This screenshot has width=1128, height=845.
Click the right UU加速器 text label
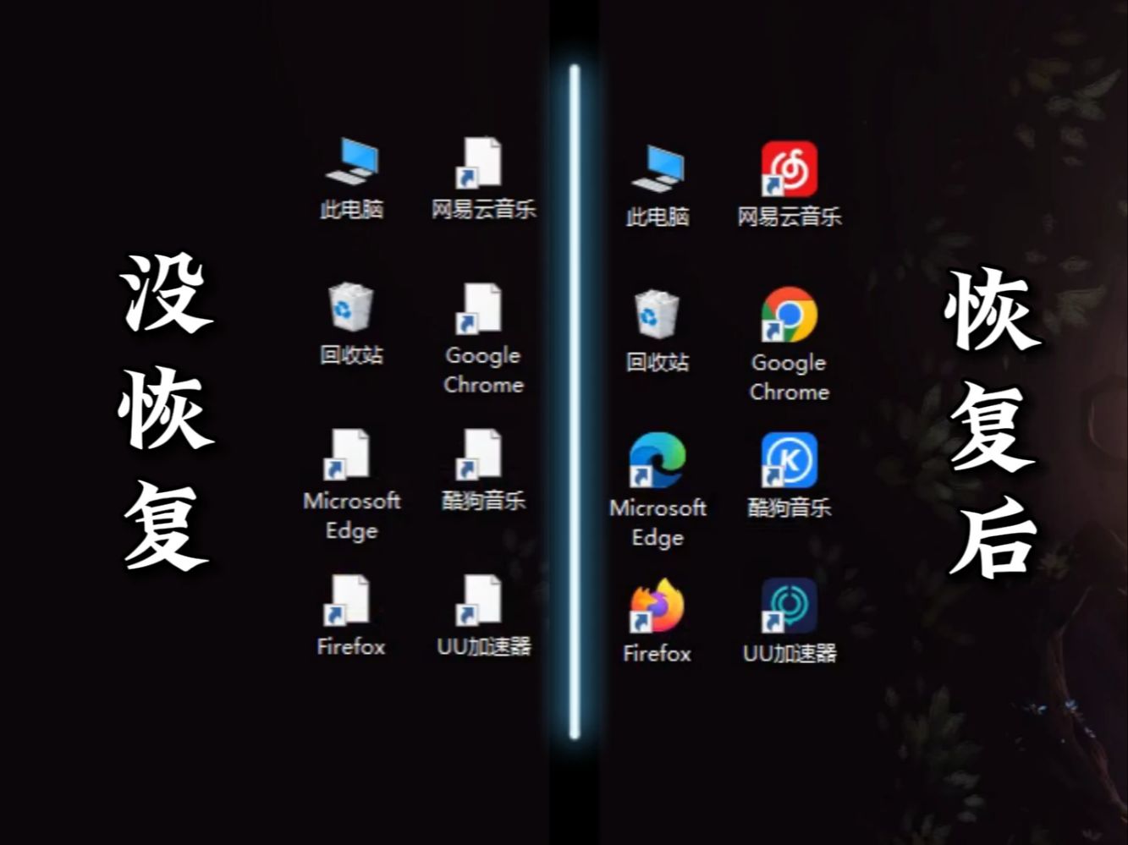point(790,653)
